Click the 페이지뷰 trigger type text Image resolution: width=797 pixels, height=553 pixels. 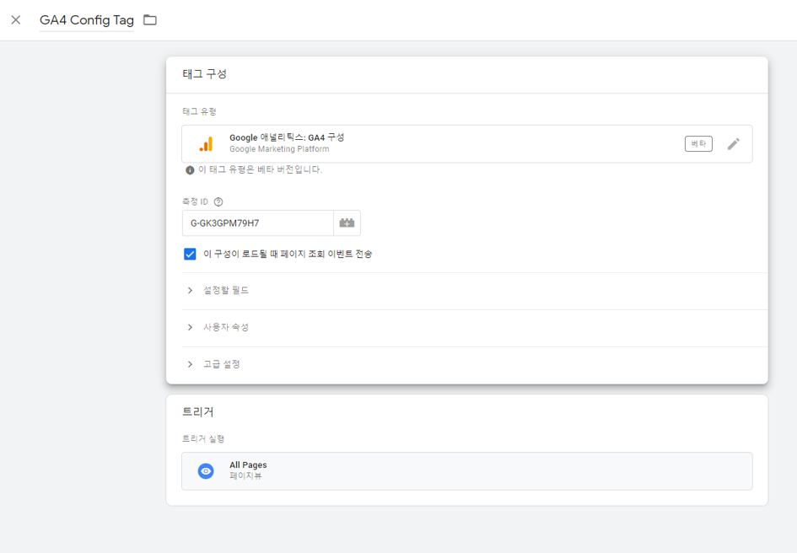pos(245,475)
